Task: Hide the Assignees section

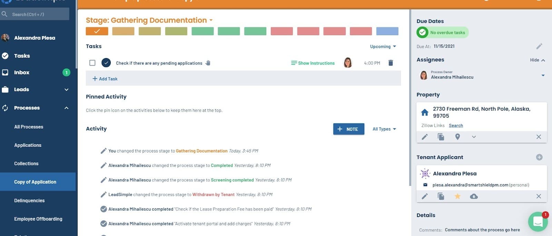Action: [538, 60]
